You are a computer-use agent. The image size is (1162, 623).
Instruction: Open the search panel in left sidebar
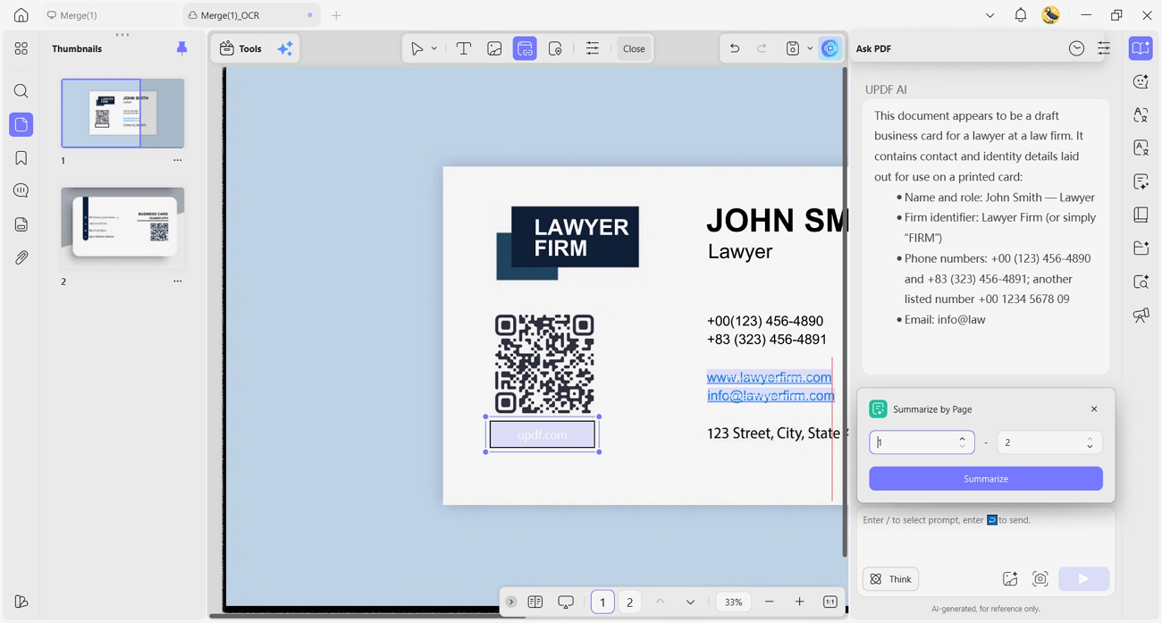[x=21, y=91]
